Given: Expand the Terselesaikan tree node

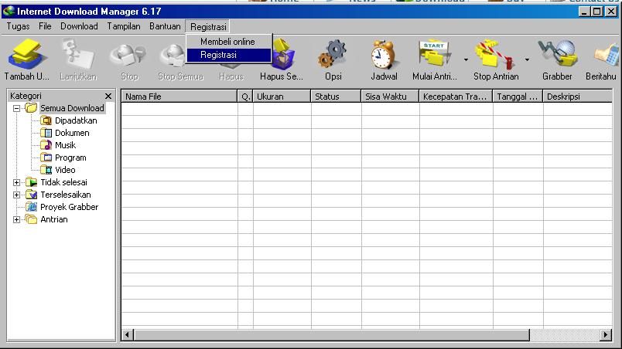Looking at the screenshot, I should [x=16, y=195].
